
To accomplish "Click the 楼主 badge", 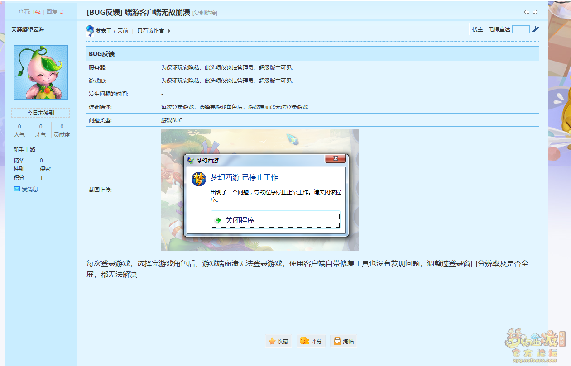I will [x=478, y=29].
